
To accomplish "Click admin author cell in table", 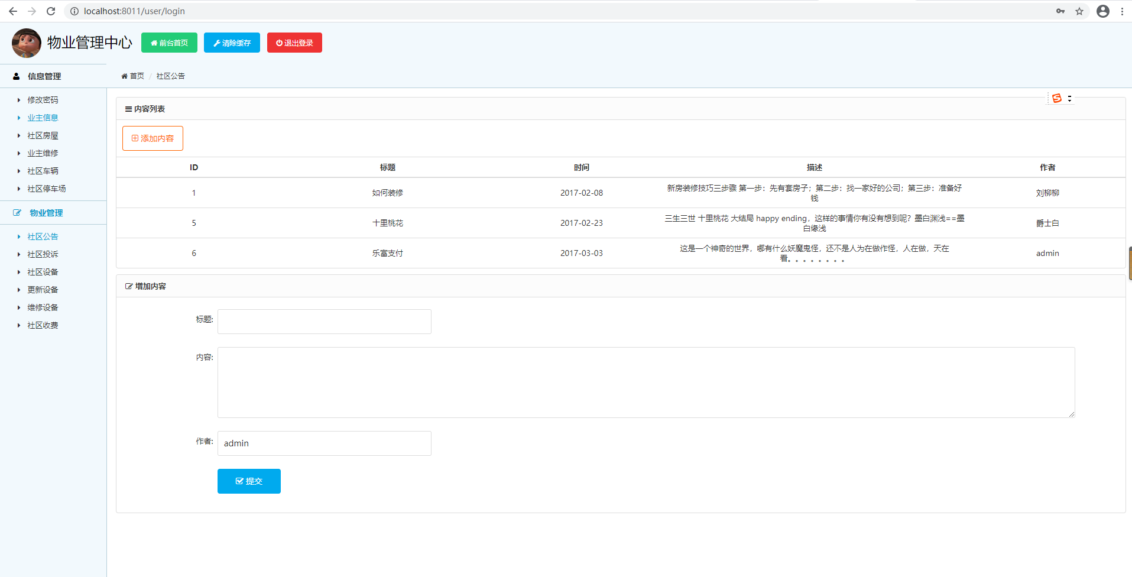I will click(x=1047, y=253).
